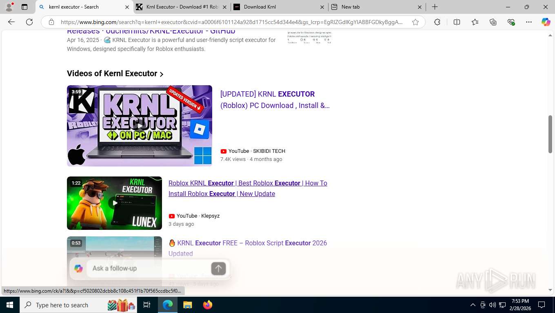This screenshot has width=555, height=313.
Task: Click the taskbar search box
Action: [x=78, y=305]
